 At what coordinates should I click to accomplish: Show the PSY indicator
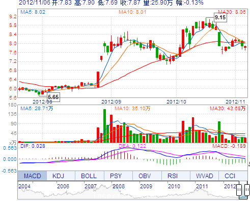coord(116,176)
